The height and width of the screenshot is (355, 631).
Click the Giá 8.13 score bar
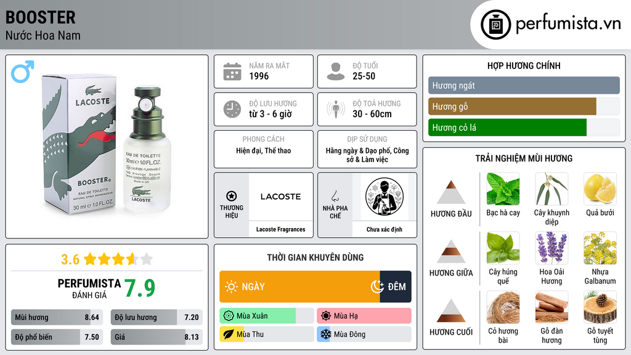click(157, 337)
